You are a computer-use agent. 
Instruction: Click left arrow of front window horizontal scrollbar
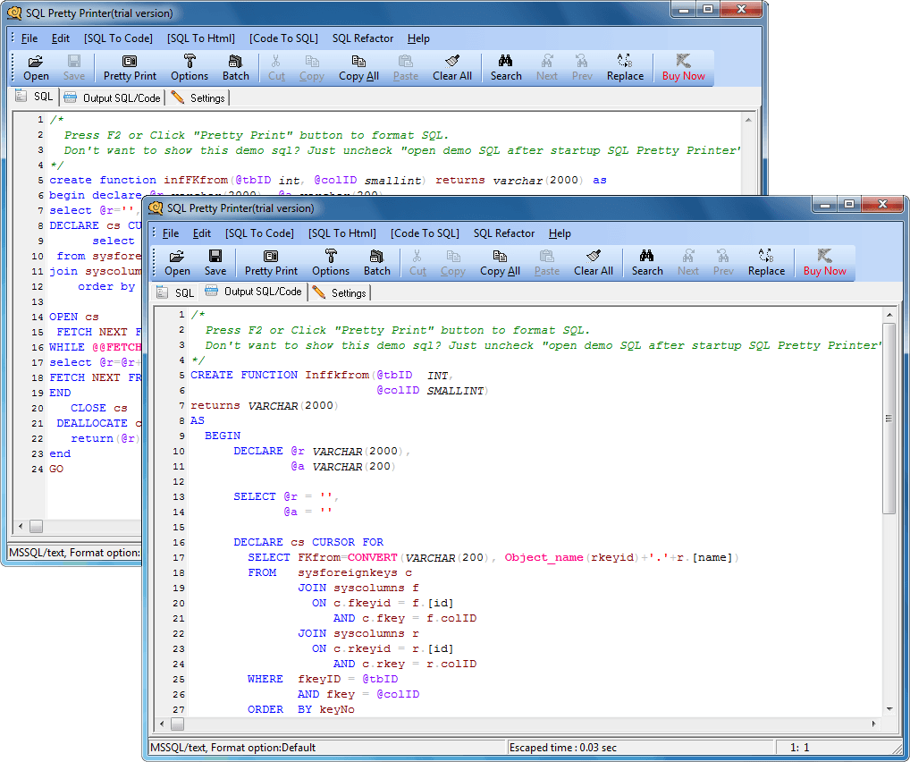coord(162,724)
